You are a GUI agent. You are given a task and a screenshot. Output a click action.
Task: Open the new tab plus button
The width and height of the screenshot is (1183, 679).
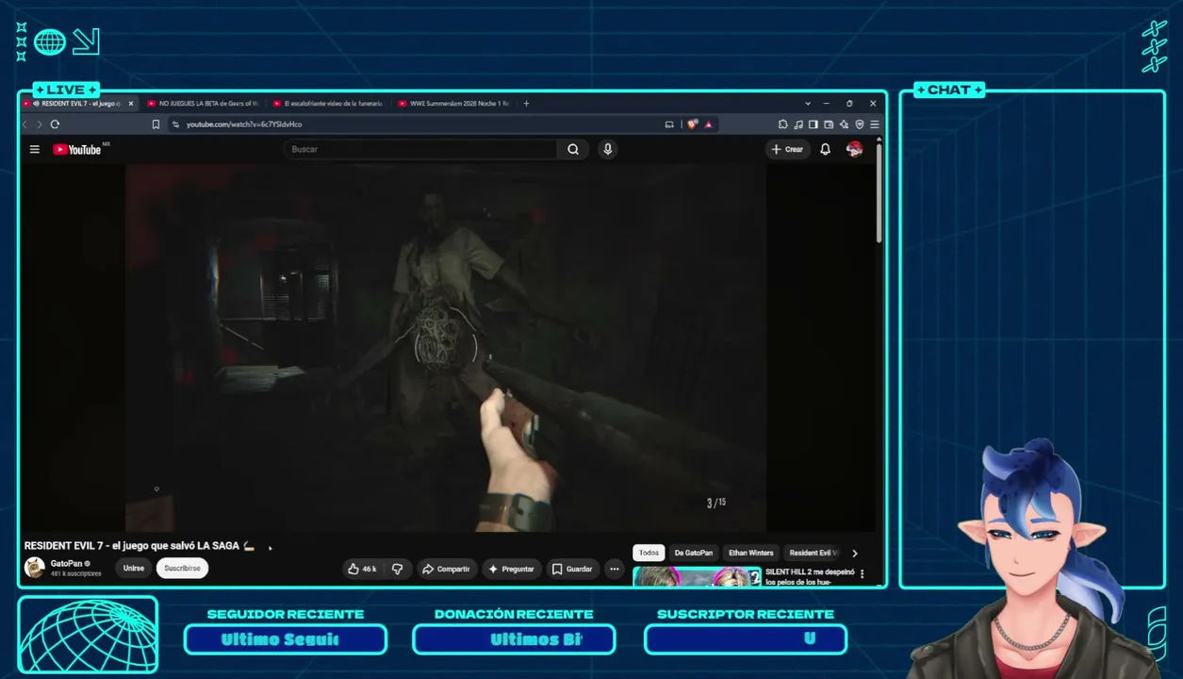(526, 104)
